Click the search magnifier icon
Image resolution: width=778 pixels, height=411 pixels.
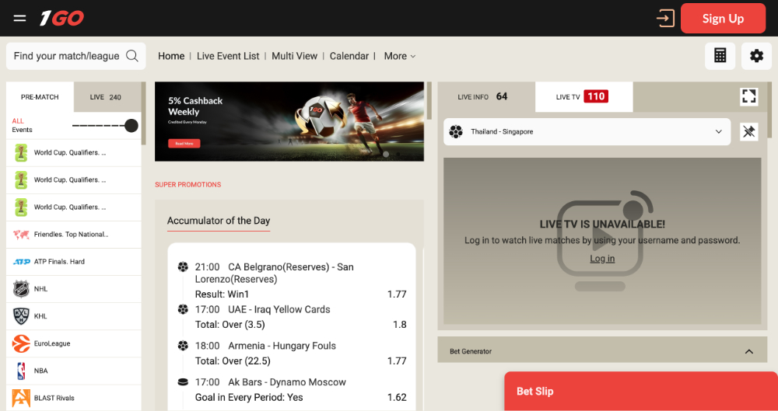(132, 56)
